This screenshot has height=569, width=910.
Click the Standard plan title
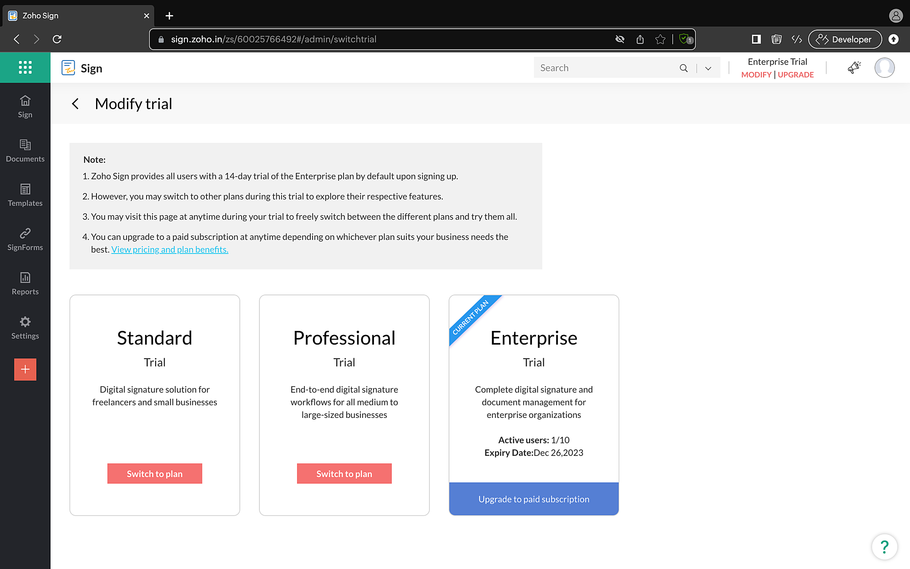(x=155, y=338)
